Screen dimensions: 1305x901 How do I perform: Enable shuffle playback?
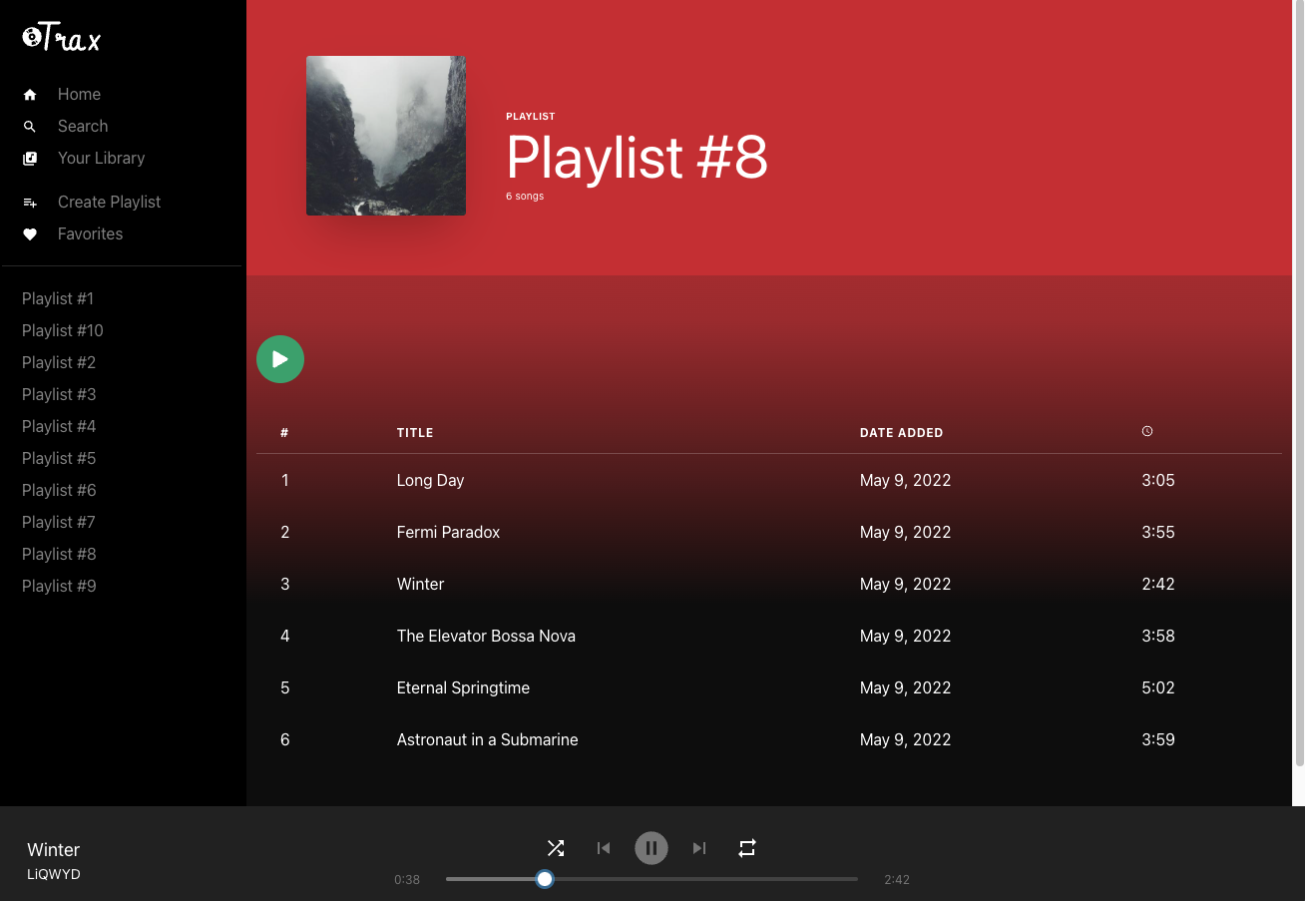pos(556,847)
